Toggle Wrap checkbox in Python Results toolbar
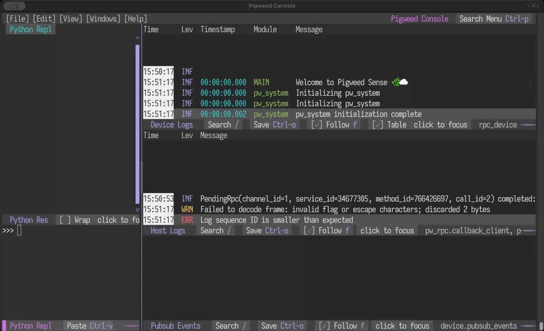The height and width of the screenshot is (331, 544). pyautogui.click(x=75, y=220)
